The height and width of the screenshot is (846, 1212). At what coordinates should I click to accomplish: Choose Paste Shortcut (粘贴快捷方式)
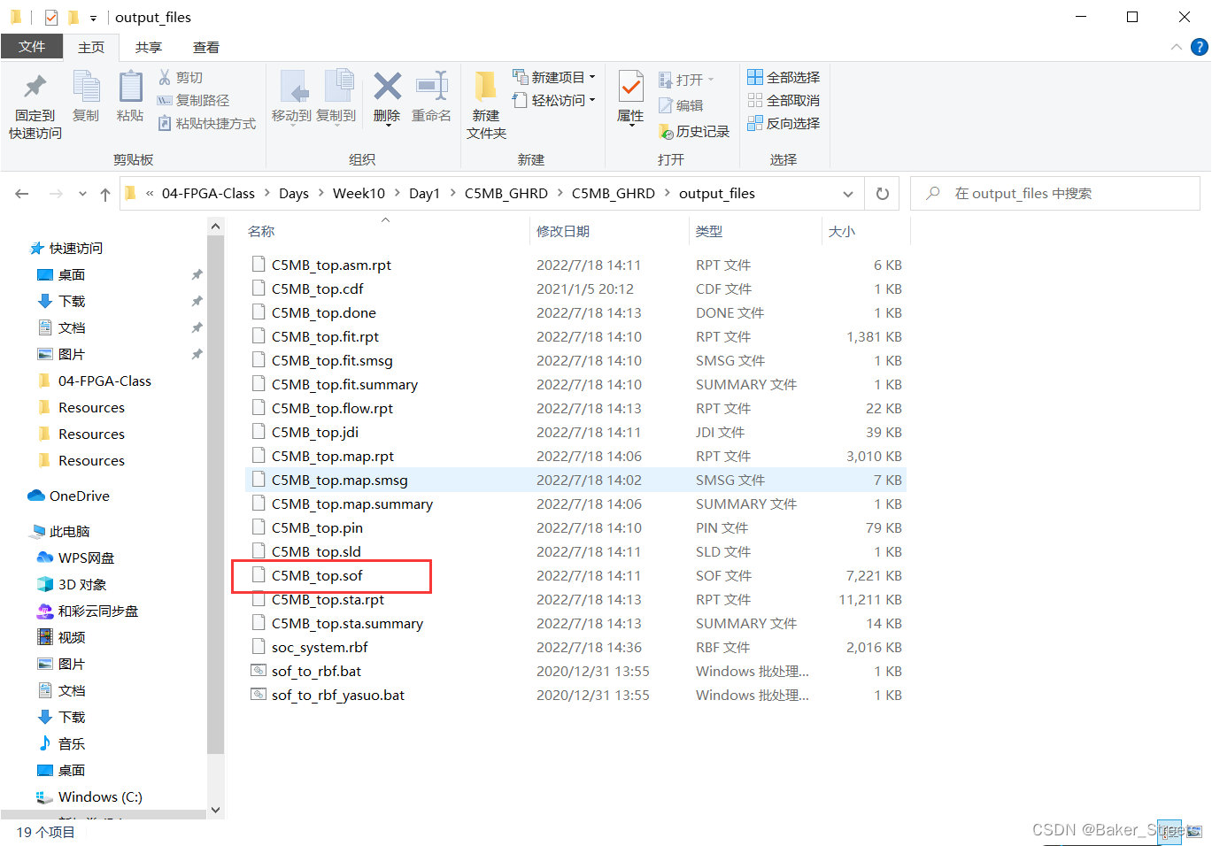coord(207,124)
